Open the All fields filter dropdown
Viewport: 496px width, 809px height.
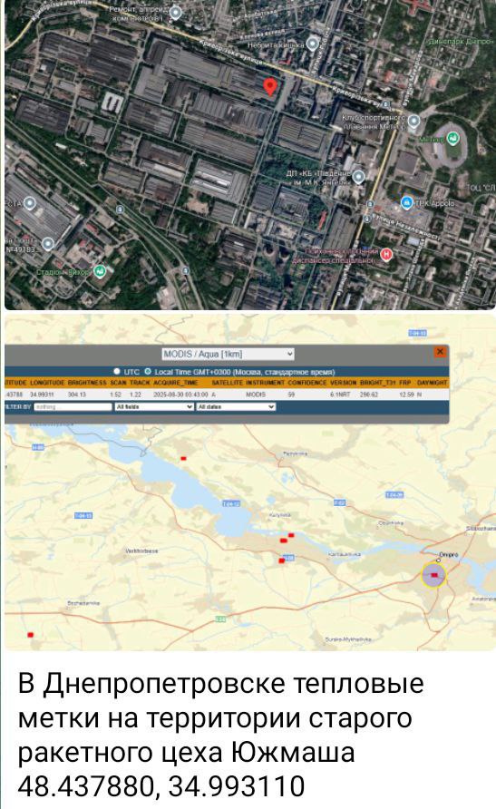(154, 407)
